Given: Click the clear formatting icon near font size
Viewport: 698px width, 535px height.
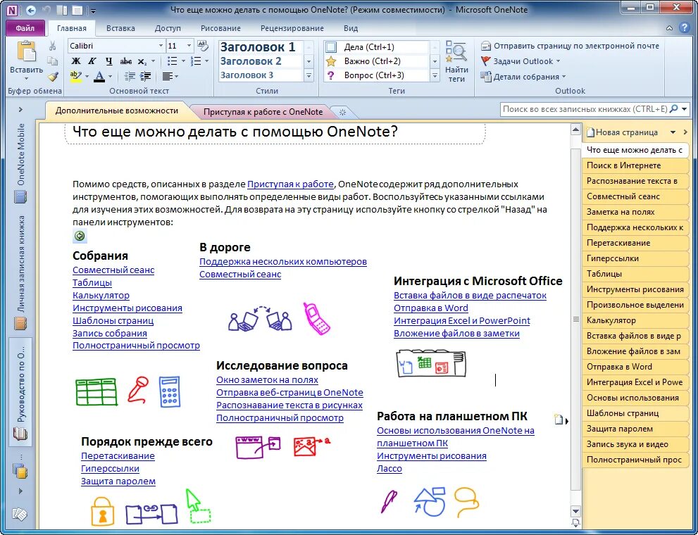Looking at the screenshot, I should pyautogui.click(x=204, y=46).
